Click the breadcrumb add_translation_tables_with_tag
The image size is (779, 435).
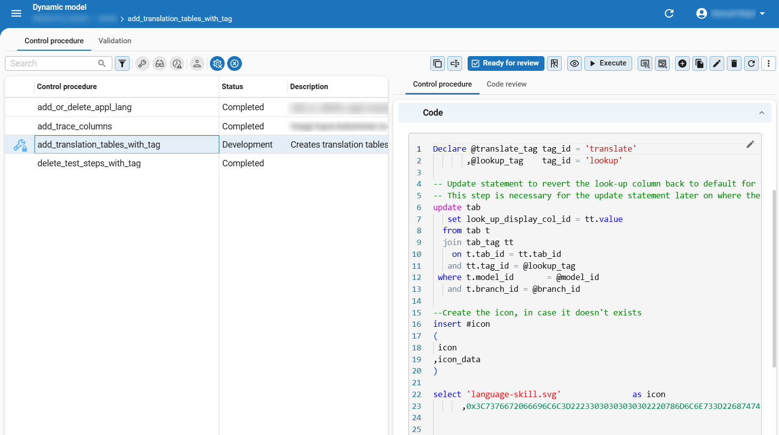coord(180,19)
